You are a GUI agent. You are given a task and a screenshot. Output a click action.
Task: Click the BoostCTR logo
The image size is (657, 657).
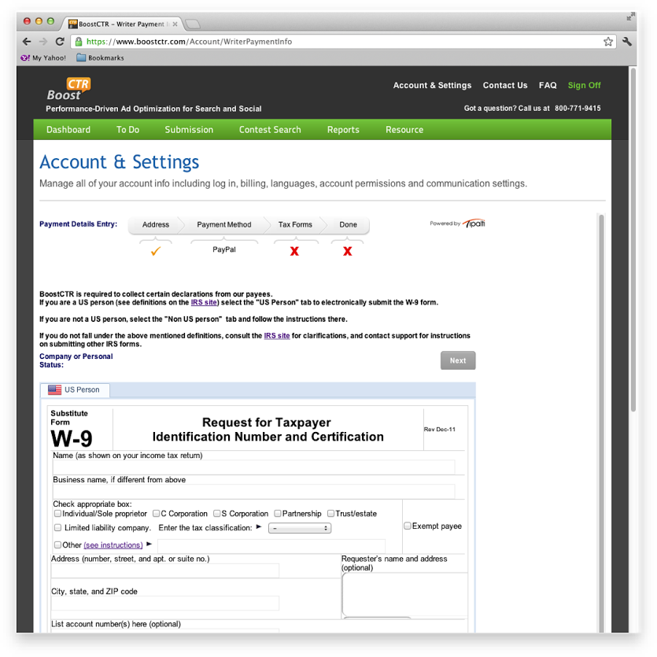[x=68, y=89]
